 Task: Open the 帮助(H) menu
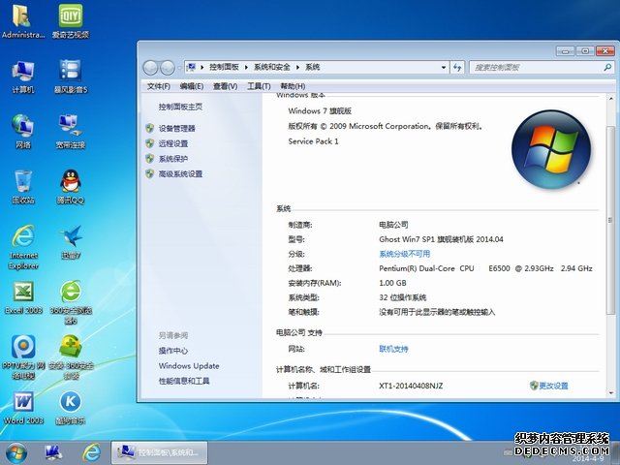click(x=293, y=86)
